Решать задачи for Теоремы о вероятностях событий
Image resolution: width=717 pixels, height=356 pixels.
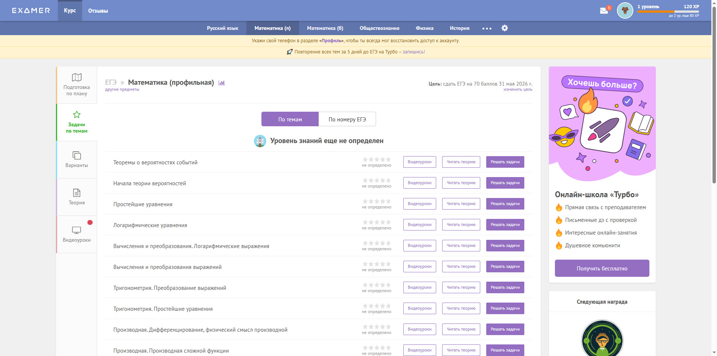[505, 162]
